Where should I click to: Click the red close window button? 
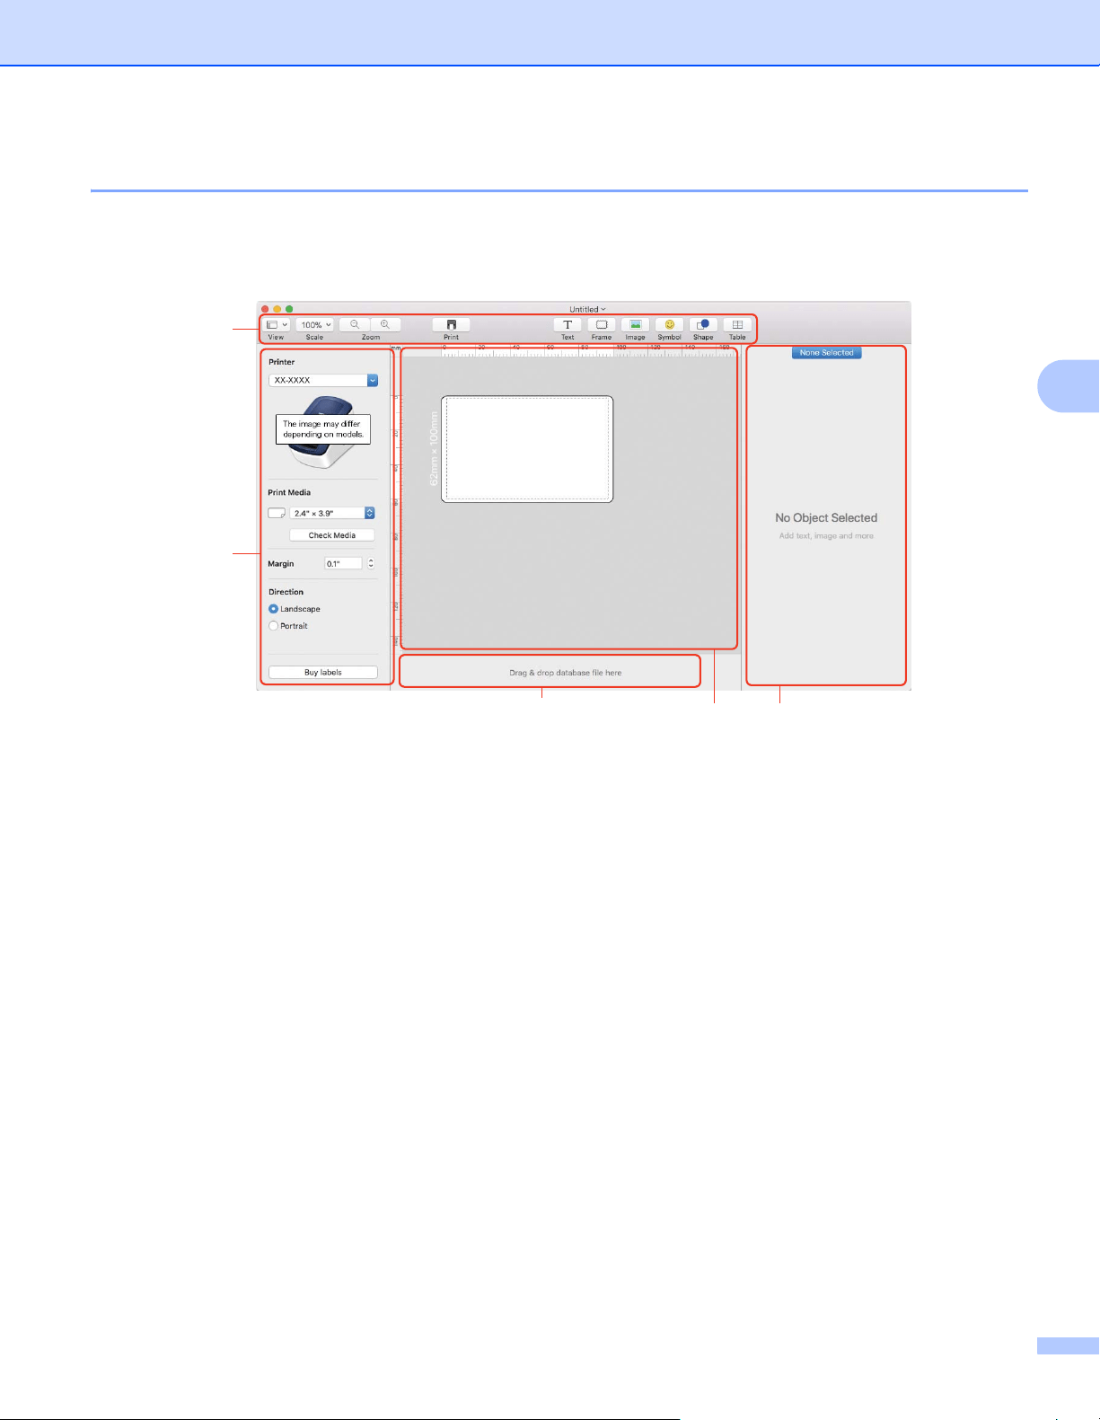click(265, 309)
